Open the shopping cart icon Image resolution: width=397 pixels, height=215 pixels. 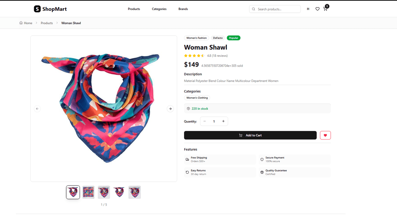(x=325, y=9)
